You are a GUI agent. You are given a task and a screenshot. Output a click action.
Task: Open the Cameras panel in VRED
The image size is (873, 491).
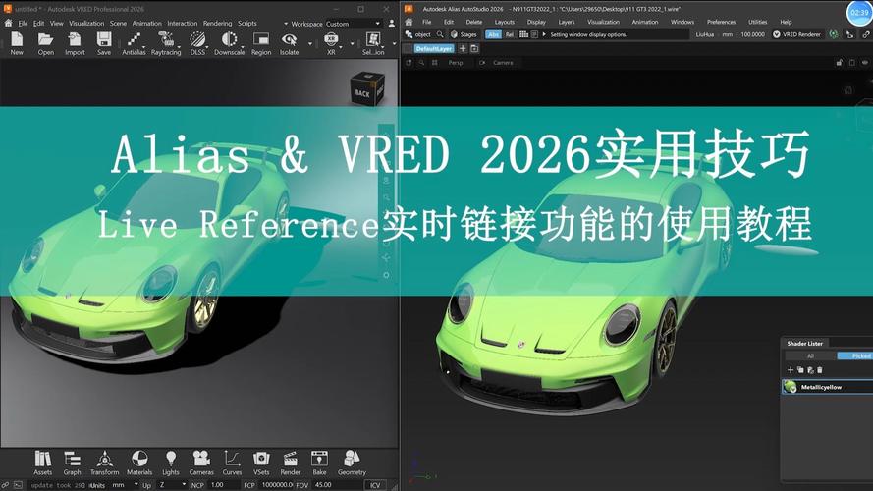point(201,464)
